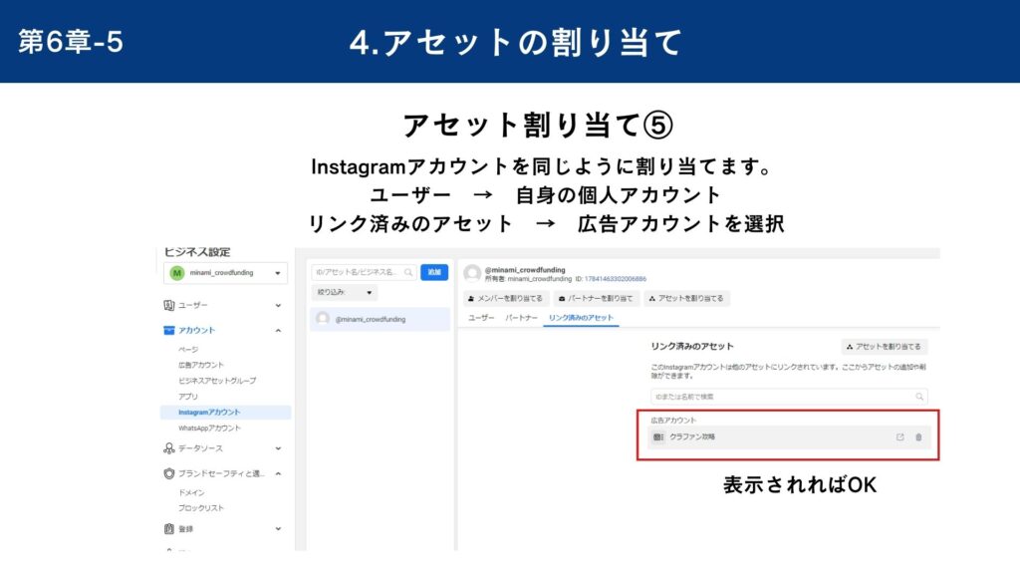Viewport: 1020px width, 574px height.
Task: Click メンバーを割り当てる button
Action: click(505, 299)
